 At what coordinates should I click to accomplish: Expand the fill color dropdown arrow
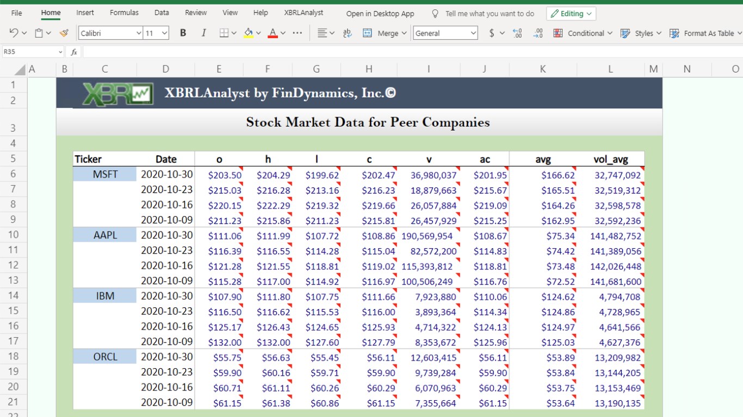click(258, 33)
